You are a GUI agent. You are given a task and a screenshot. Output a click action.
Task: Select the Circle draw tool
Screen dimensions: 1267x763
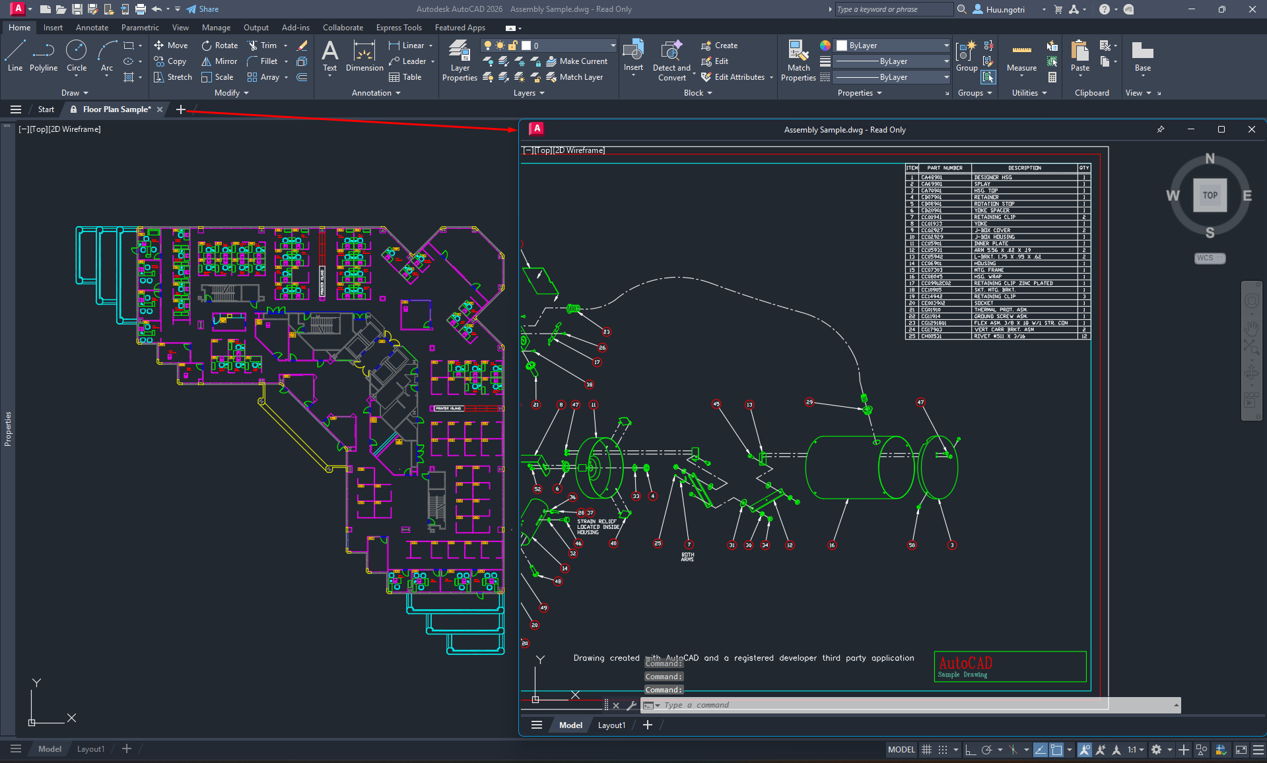[77, 55]
